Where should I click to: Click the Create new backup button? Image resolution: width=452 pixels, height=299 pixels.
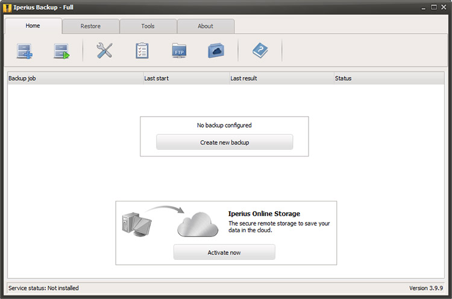click(225, 142)
